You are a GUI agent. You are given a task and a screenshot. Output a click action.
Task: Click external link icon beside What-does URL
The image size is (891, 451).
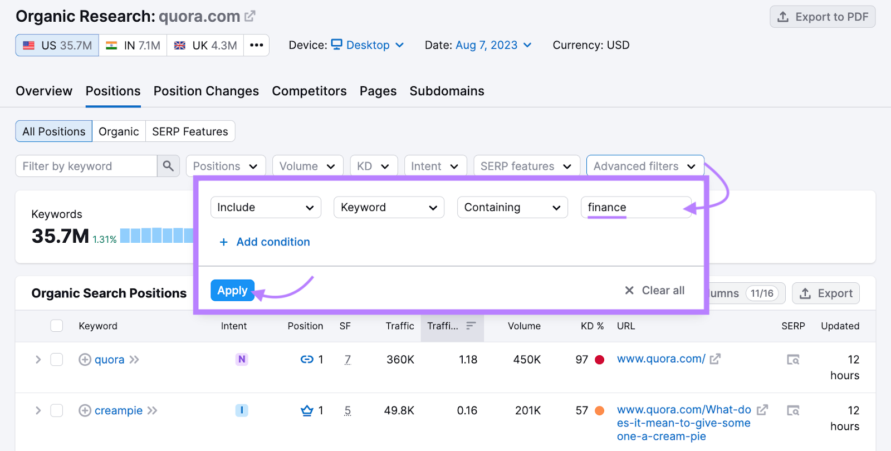point(762,410)
